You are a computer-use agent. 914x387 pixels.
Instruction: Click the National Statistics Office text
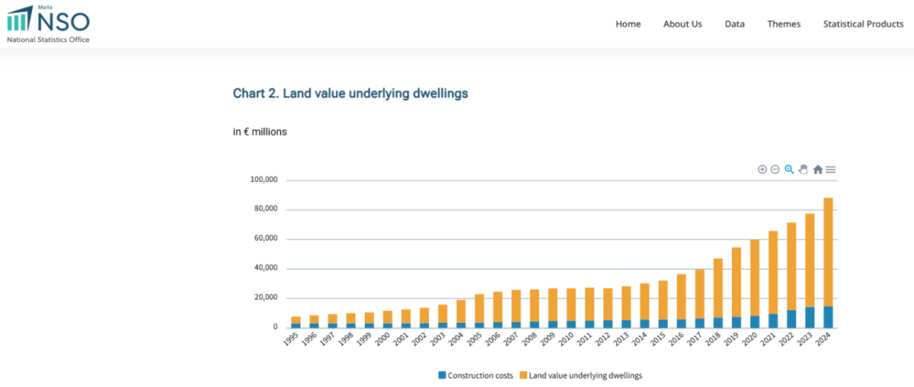click(x=48, y=40)
